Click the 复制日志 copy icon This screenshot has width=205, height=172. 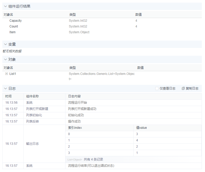[183, 88]
